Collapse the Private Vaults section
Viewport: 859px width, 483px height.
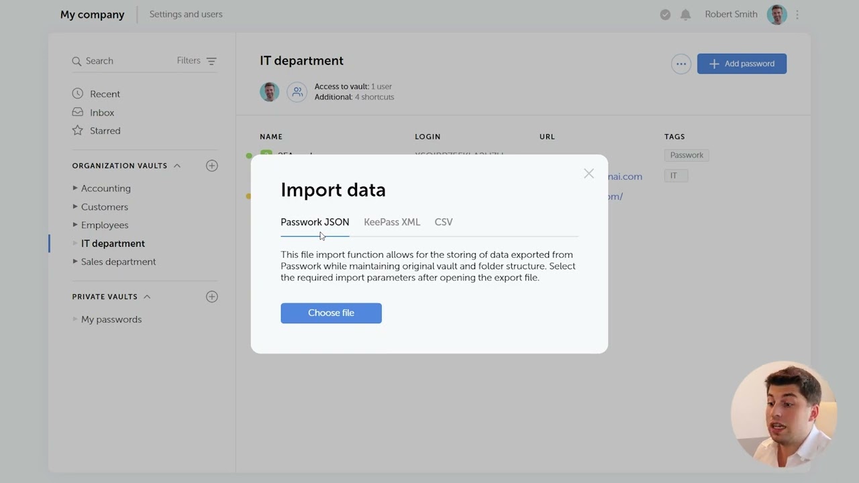147,297
